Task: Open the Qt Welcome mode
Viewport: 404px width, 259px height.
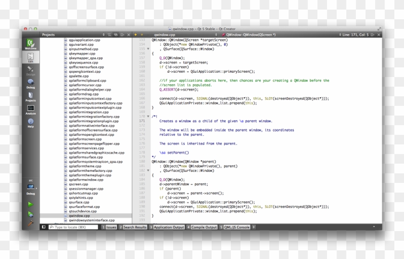Action: pyautogui.click(x=30, y=44)
